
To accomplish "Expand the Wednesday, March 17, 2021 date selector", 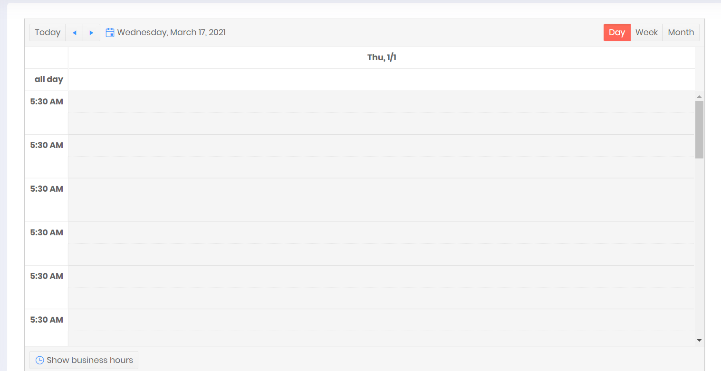I will pyautogui.click(x=172, y=33).
